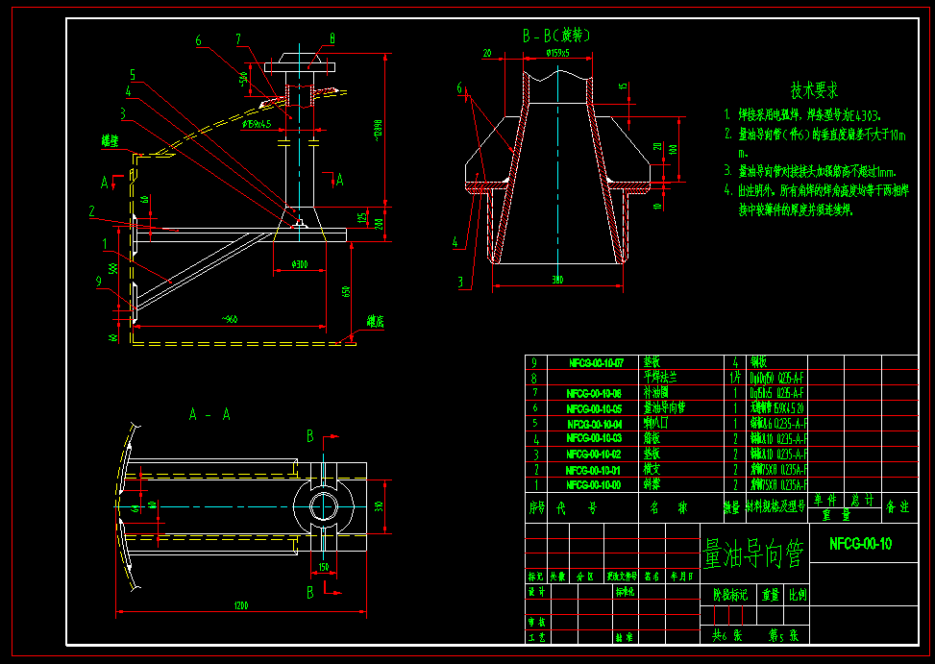Select drawing number NFCG-00-10 in the title block

(x=860, y=543)
